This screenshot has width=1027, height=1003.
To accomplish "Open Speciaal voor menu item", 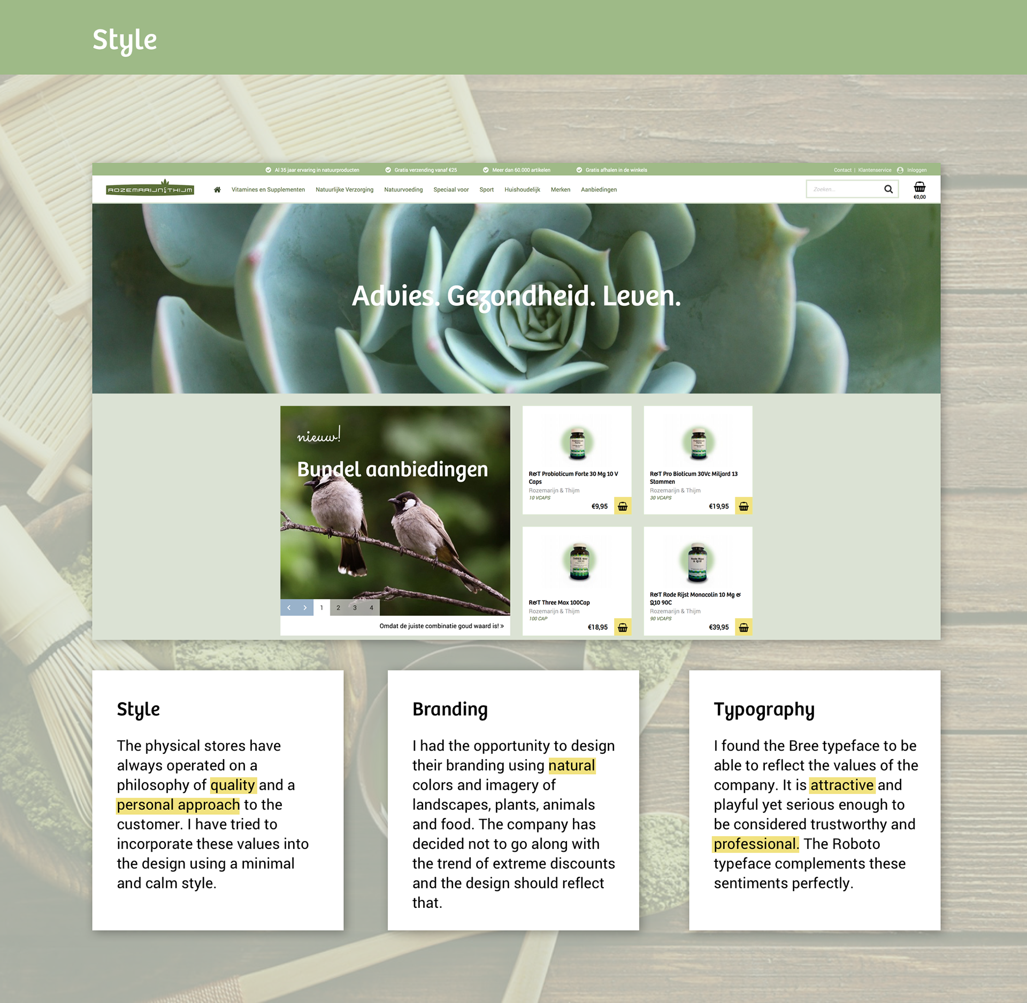I will point(451,190).
